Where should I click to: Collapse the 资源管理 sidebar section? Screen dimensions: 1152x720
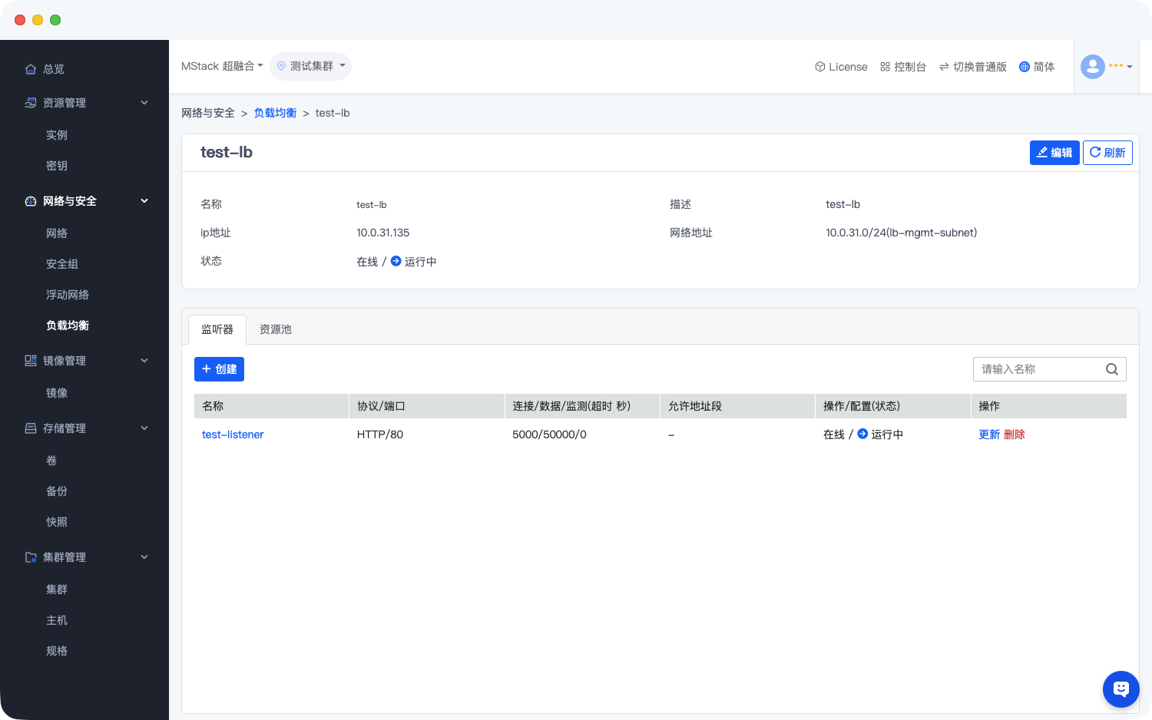[x=144, y=103]
